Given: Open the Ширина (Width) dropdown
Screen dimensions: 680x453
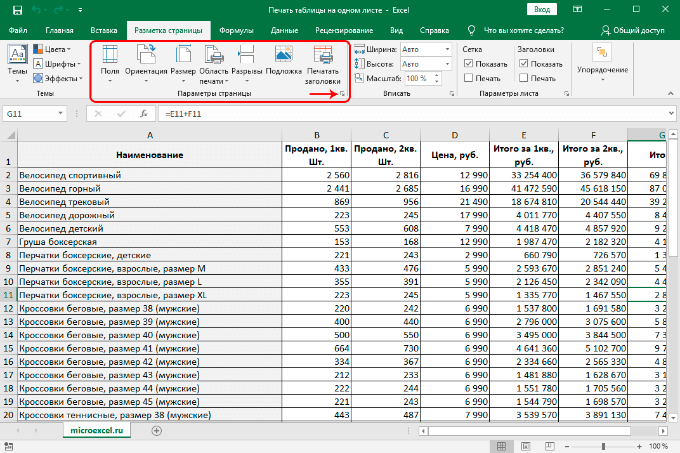Looking at the screenshot, I should pos(447,49).
